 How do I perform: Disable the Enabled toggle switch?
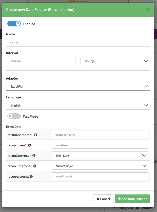[x=14, y=24]
